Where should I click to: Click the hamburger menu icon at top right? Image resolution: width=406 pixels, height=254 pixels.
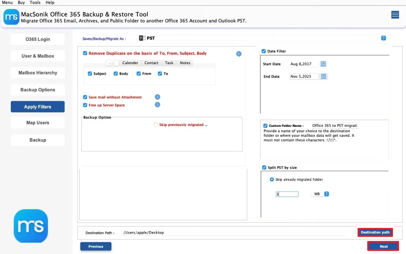click(x=395, y=15)
